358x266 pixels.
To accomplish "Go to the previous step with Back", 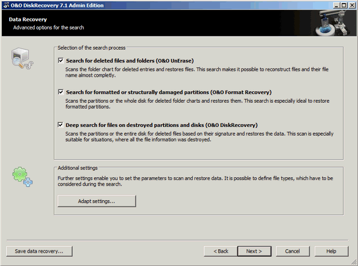I will [x=221, y=251].
